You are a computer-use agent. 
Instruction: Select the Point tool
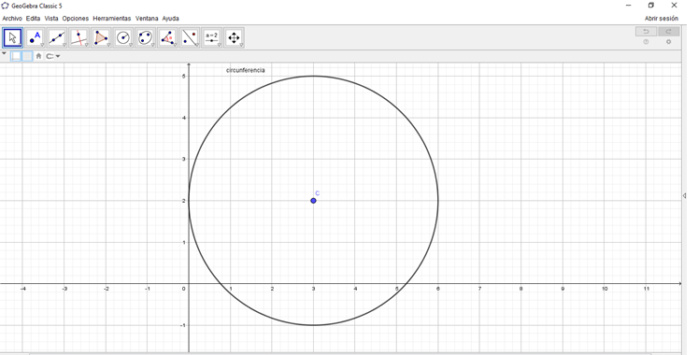click(x=35, y=37)
